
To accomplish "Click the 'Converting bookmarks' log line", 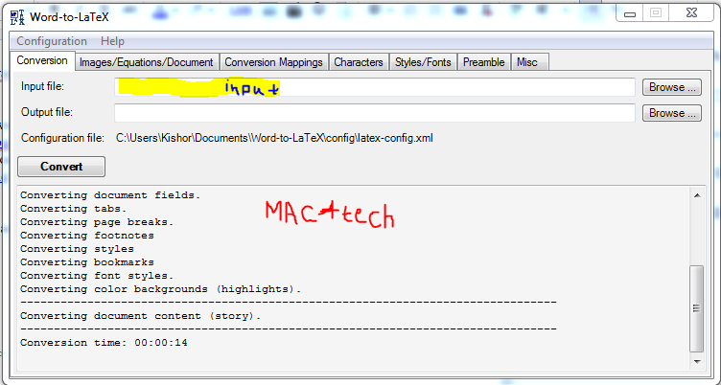I will coord(87,262).
